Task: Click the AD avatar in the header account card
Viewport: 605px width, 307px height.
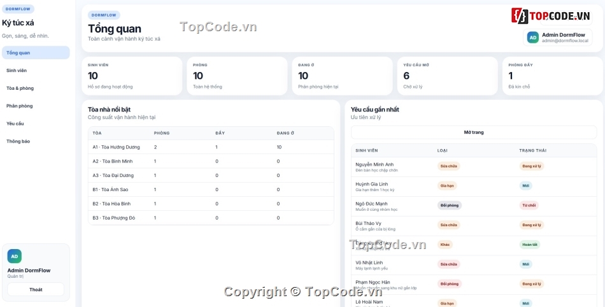Action: click(533, 38)
